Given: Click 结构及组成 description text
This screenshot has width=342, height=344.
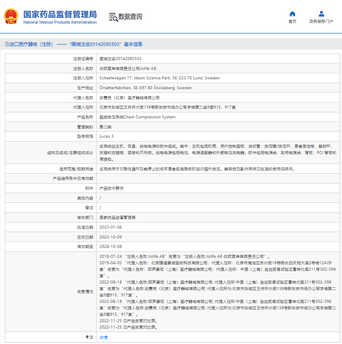Looking at the screenshot, I should (x=218, y=153).
